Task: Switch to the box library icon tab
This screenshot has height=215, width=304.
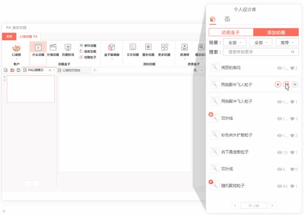Action: point(213,19)
